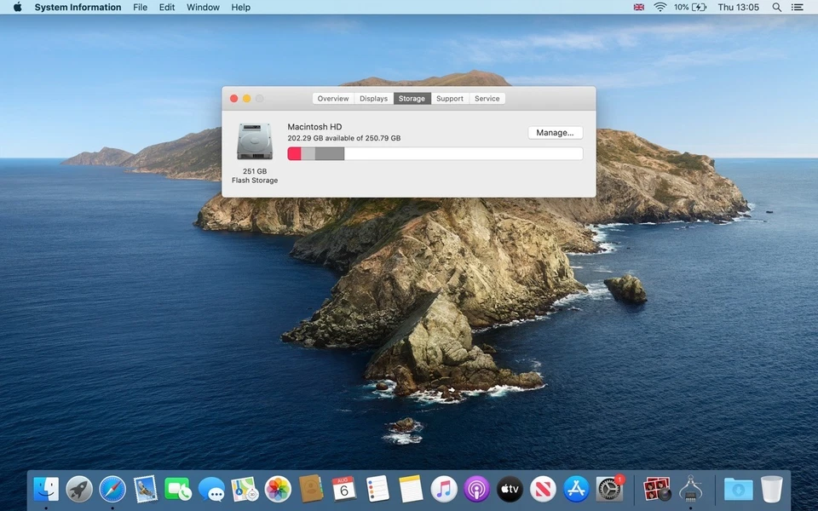Switch to the Overview tab
This screenshot has height=511, width=818.
333,99
